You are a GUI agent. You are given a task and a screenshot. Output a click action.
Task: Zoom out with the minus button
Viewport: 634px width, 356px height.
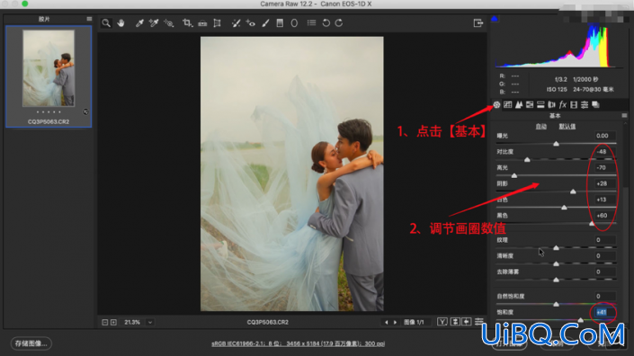pyautogui.click(x=105, y=322)
